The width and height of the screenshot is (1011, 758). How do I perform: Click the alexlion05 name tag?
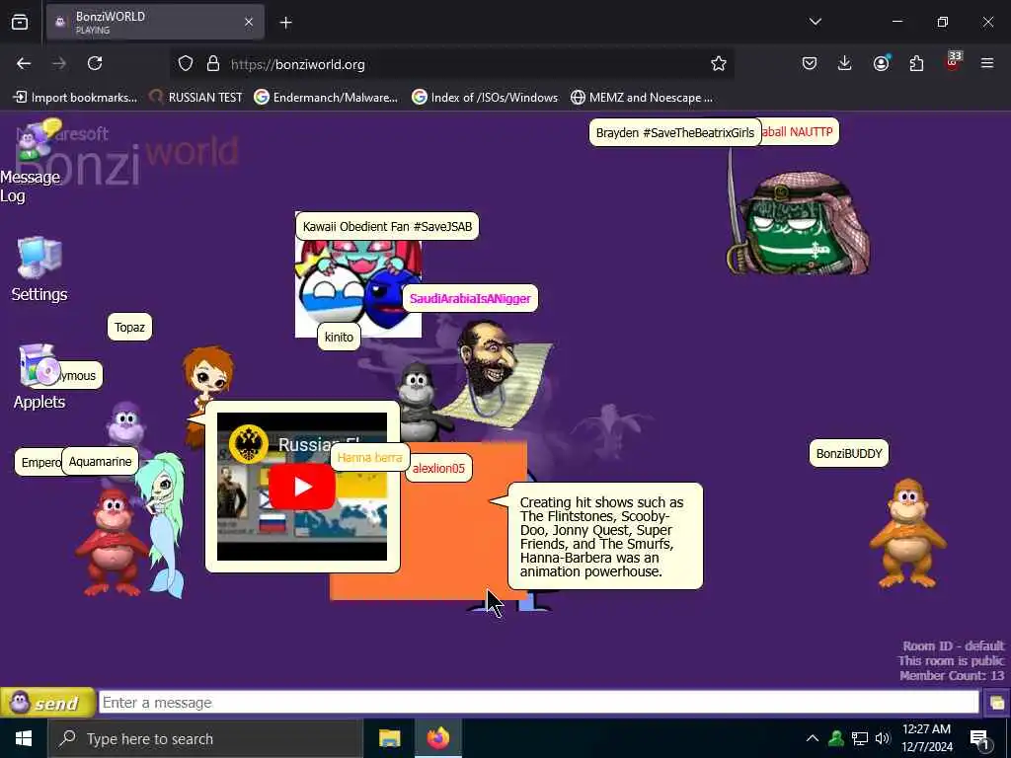coord(438,469)
